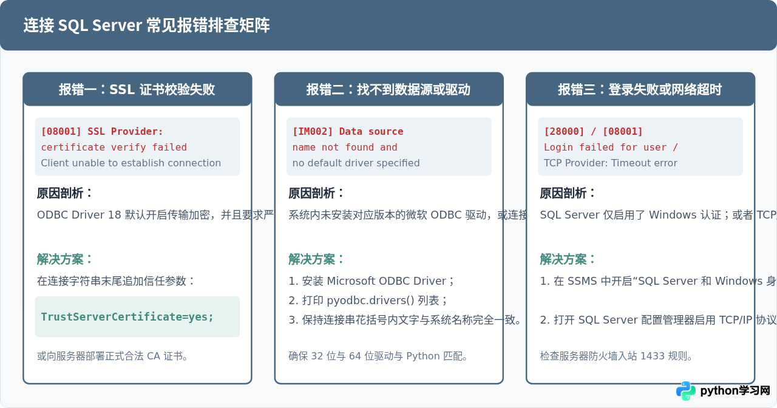
Task: Click 在连接字符串末尾追加信任参数 line
Action: pos(116,281)
